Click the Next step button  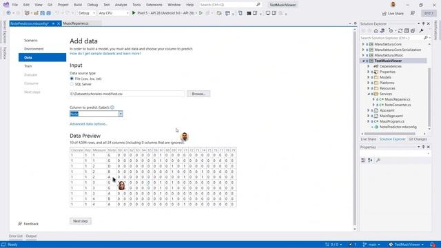click(81, 221)
